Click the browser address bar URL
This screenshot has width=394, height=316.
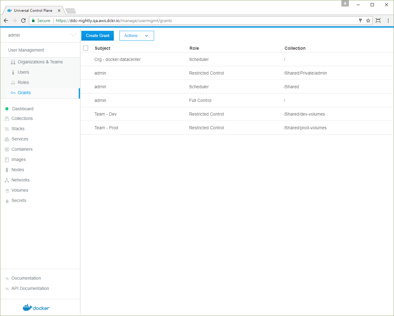tap(114, 21)
